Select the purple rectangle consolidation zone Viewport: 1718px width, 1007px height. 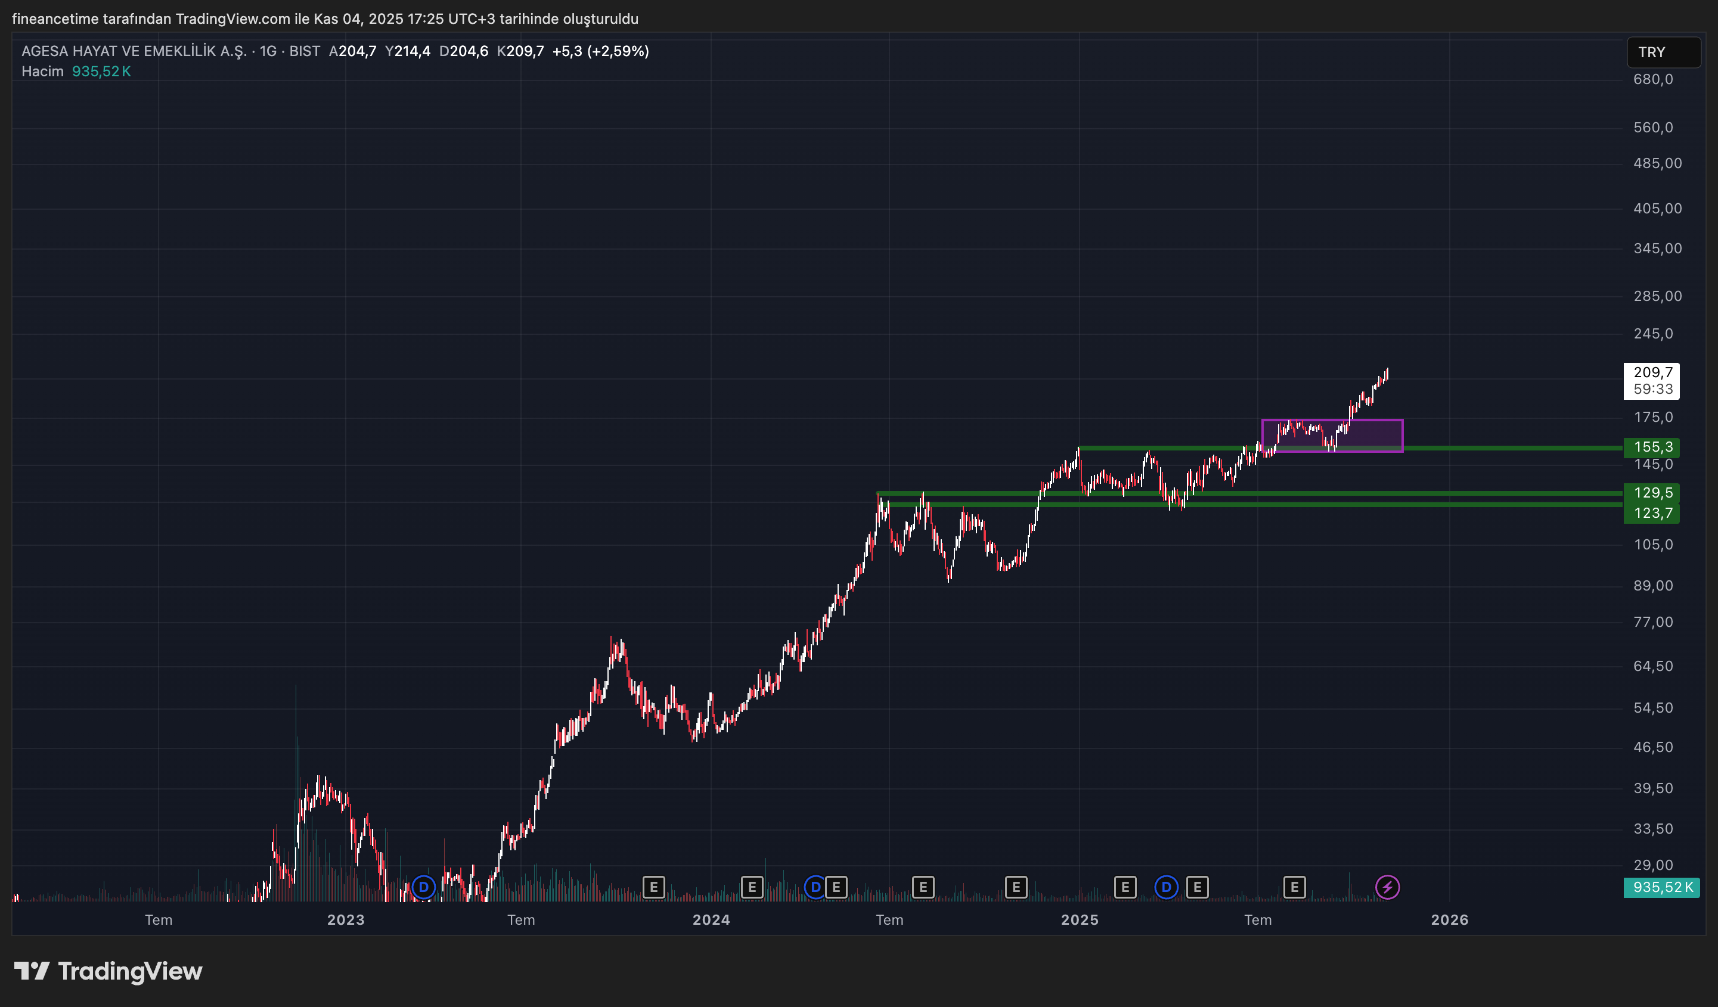click(x=1370, y=436)
